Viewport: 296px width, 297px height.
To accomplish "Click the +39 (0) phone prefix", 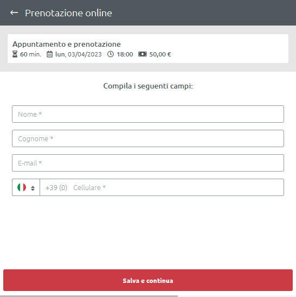I will click(x=56, y=188).
